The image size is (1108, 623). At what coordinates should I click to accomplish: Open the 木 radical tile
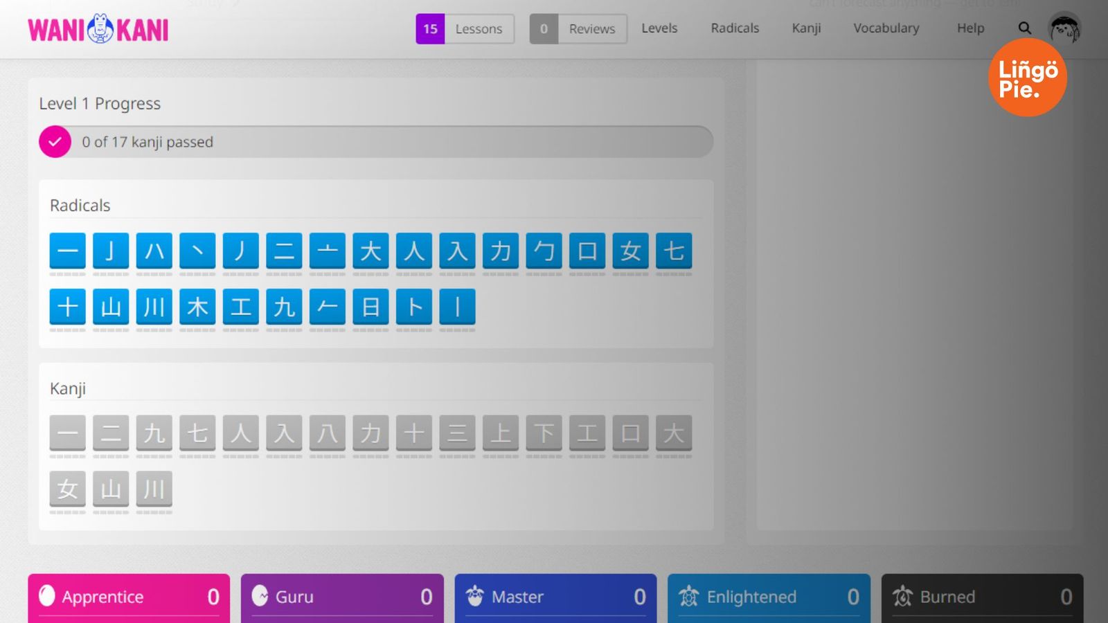(x=197, y=307)
